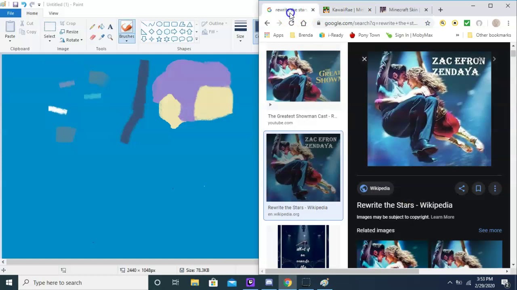
Task: Share the Wikipedia image result
Action: tap(462, 188)
